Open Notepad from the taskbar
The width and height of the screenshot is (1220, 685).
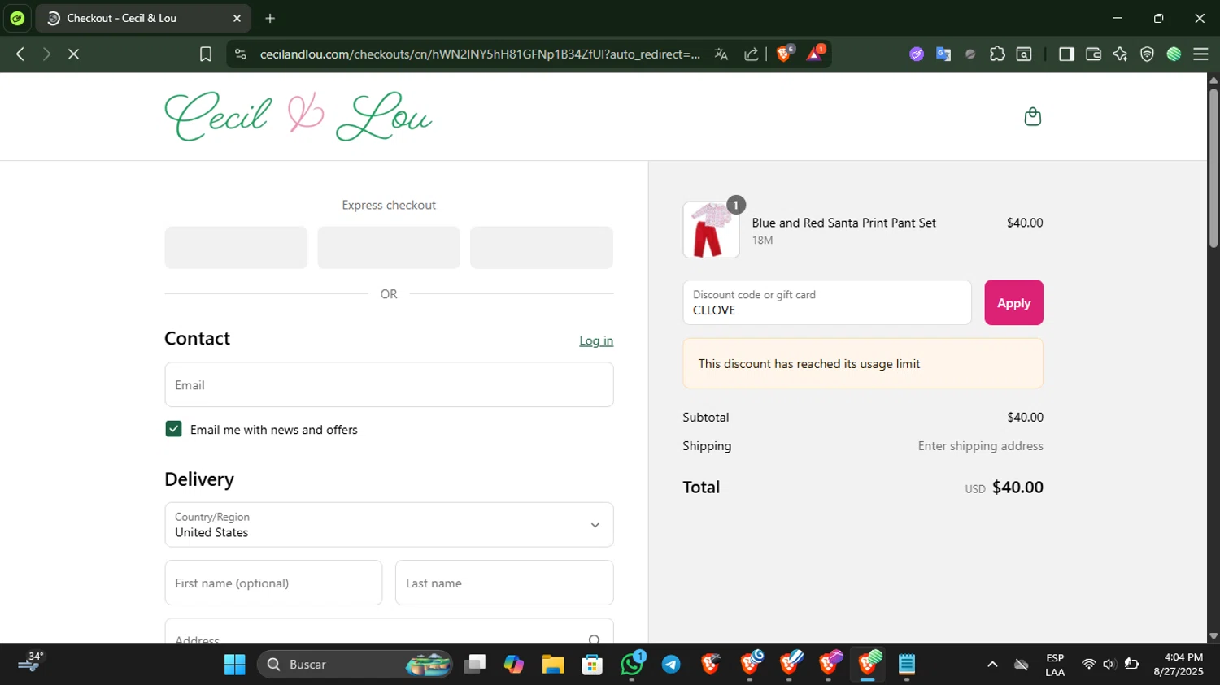(x=907, y=665)
